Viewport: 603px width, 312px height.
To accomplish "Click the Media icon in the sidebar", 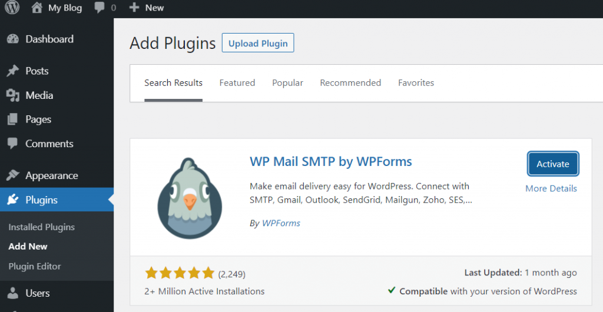I will point(13,95).
